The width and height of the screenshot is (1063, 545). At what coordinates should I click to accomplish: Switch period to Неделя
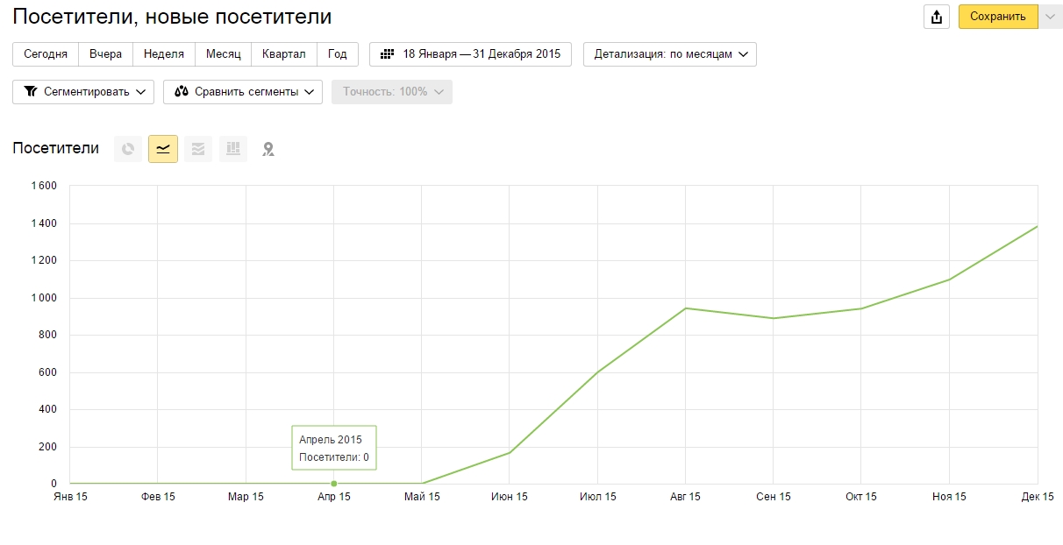pos(164,54)
